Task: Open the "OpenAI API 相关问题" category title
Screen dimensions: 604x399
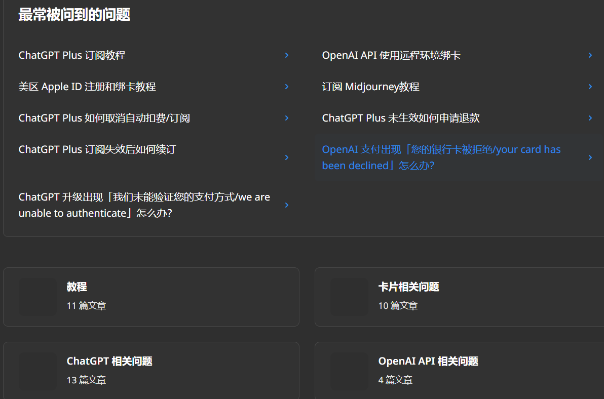Action: 428,362
